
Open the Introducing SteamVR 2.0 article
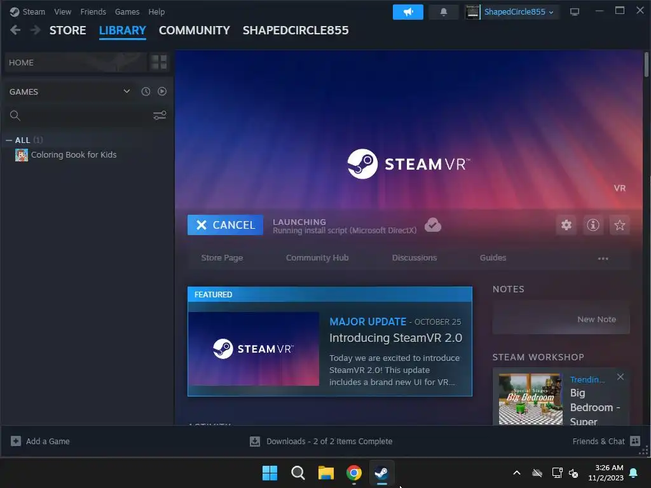[x=395, y=338]
